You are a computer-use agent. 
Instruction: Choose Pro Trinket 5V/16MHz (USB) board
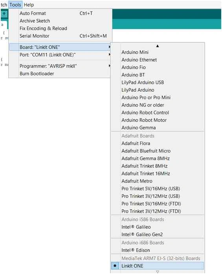pyautogui.click(x=158, y=188)
